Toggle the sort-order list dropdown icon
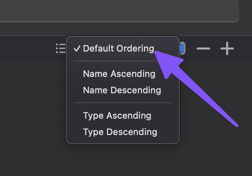This screenshot has height=176, width=252. (x=61, y=49)
